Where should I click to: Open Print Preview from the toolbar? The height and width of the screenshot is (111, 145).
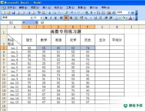33,12
